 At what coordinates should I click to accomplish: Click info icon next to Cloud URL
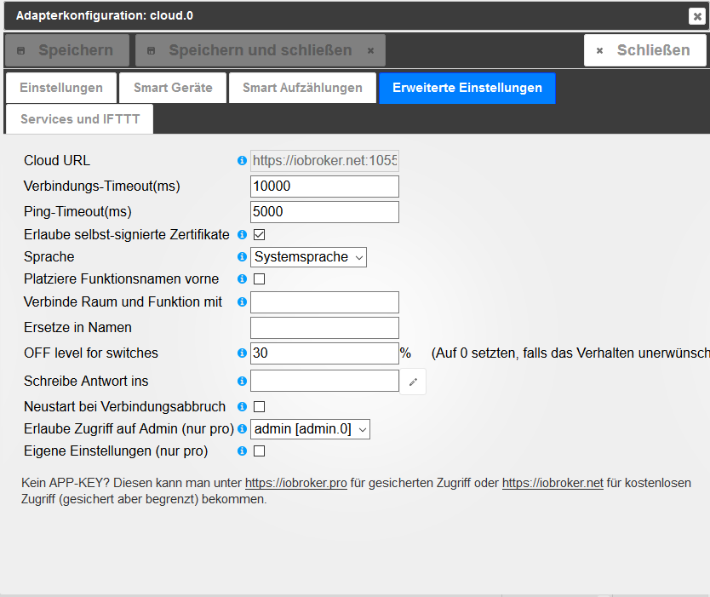pos(242,161)
